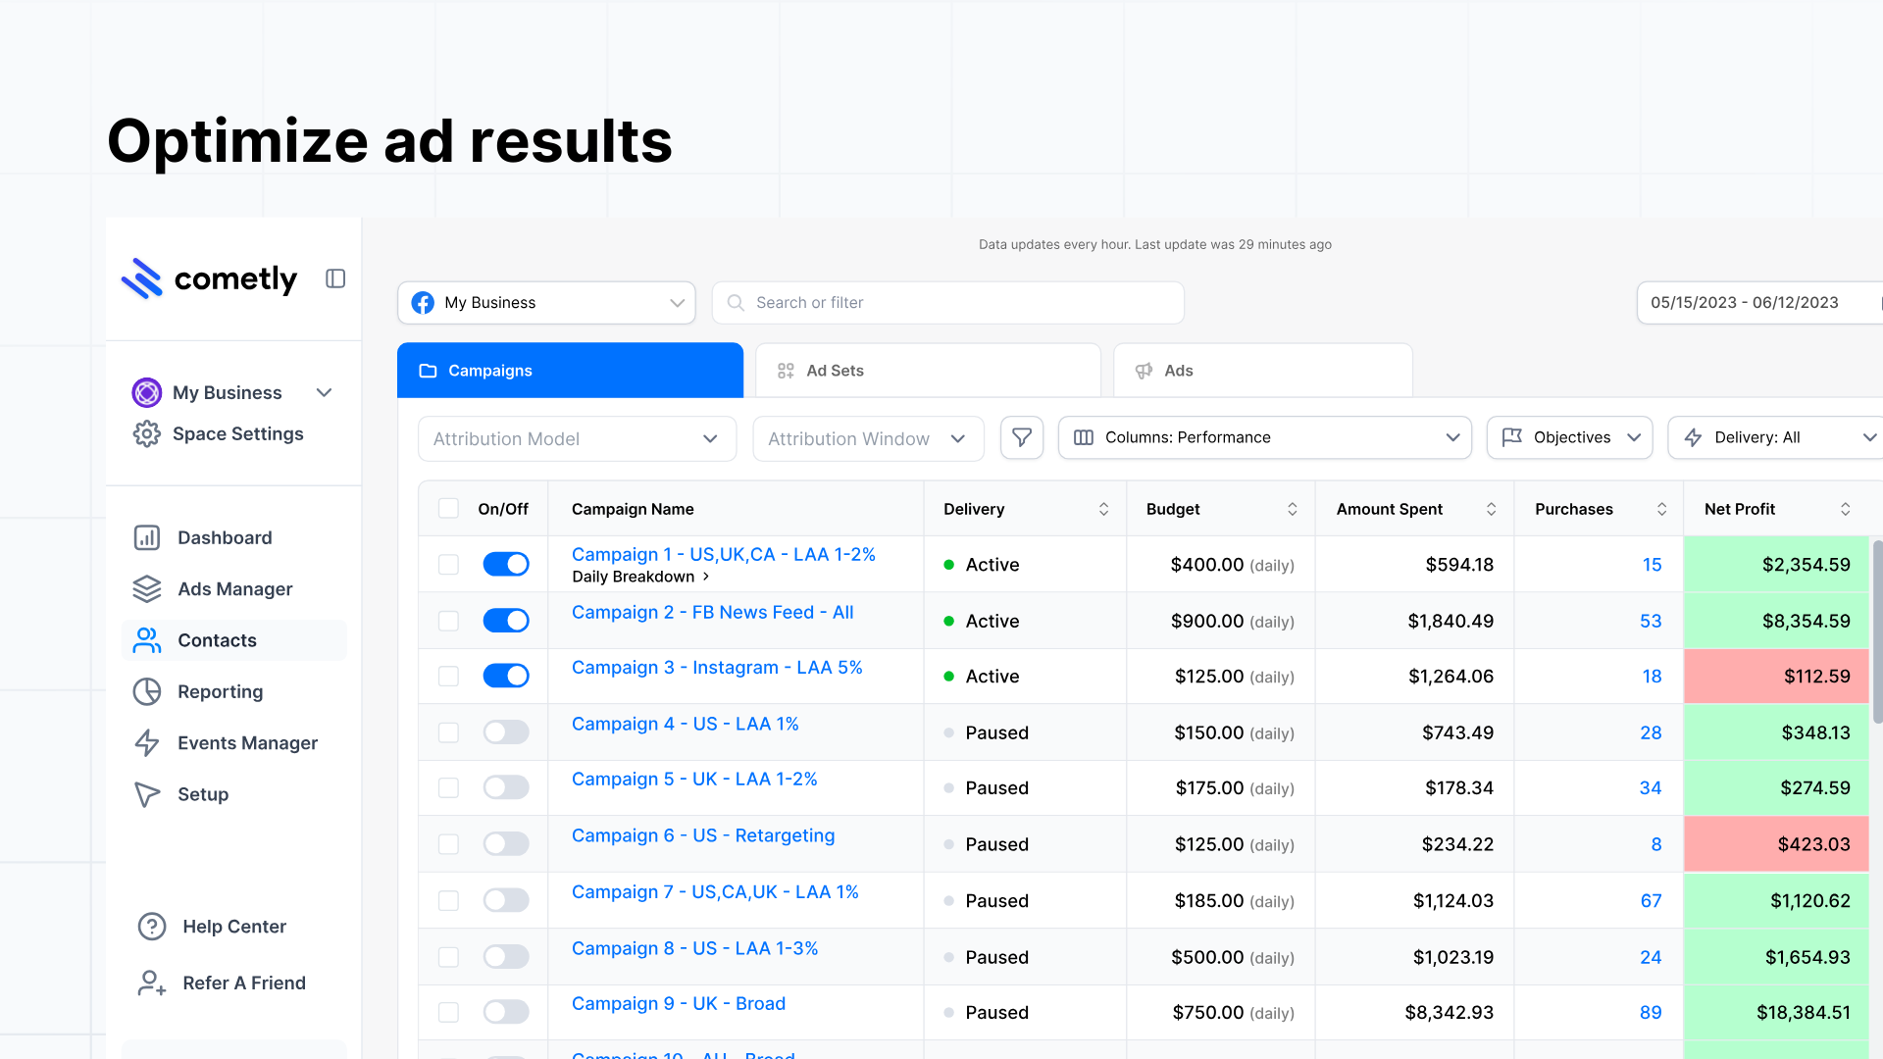Image resolution: width=1883 pixels, height=1059 pixels.
Task: Sort by Budget column arrows
Action: pos(1292,509)
